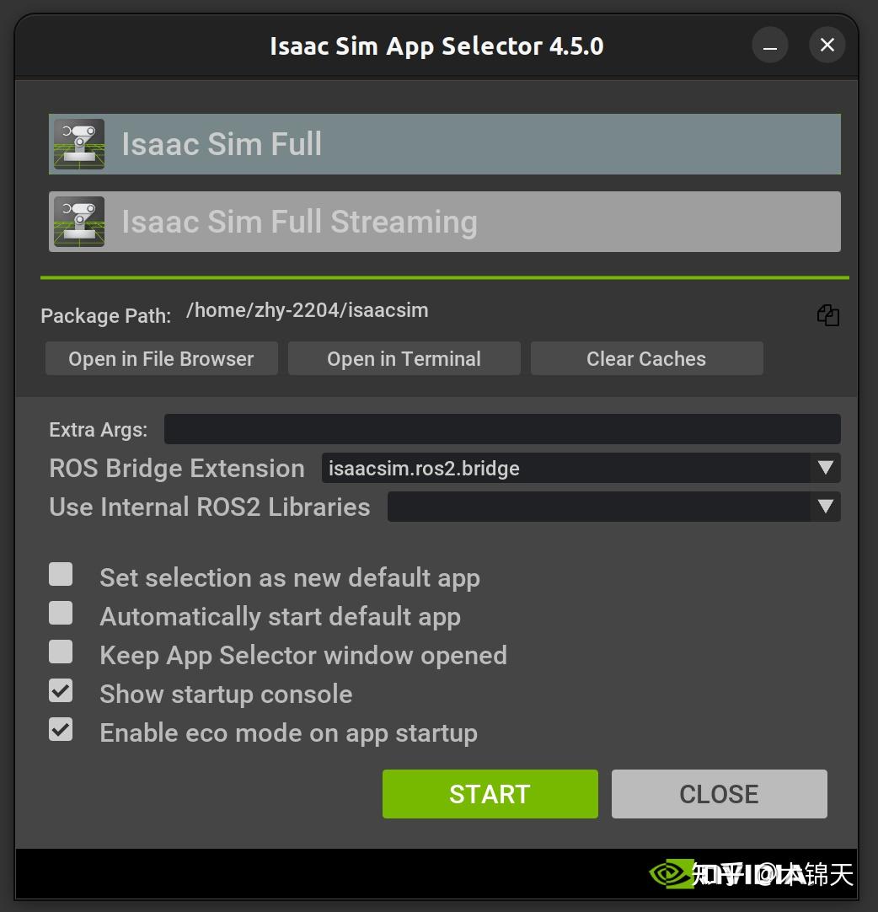Image resolution: width=878 pixels, height=912 pixels.
Task: Click the Open in Terminal button
Action: [404, 358]
